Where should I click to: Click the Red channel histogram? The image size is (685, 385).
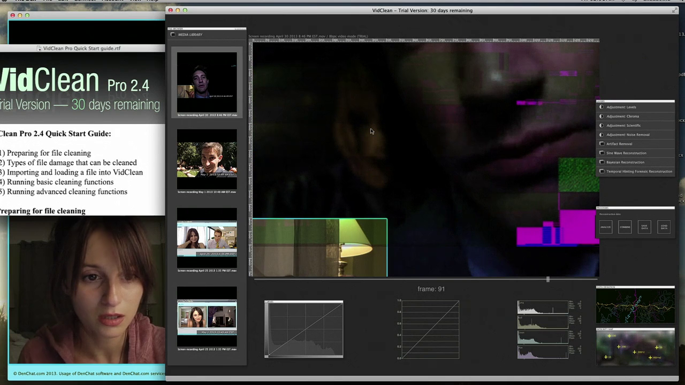(543, 322)
